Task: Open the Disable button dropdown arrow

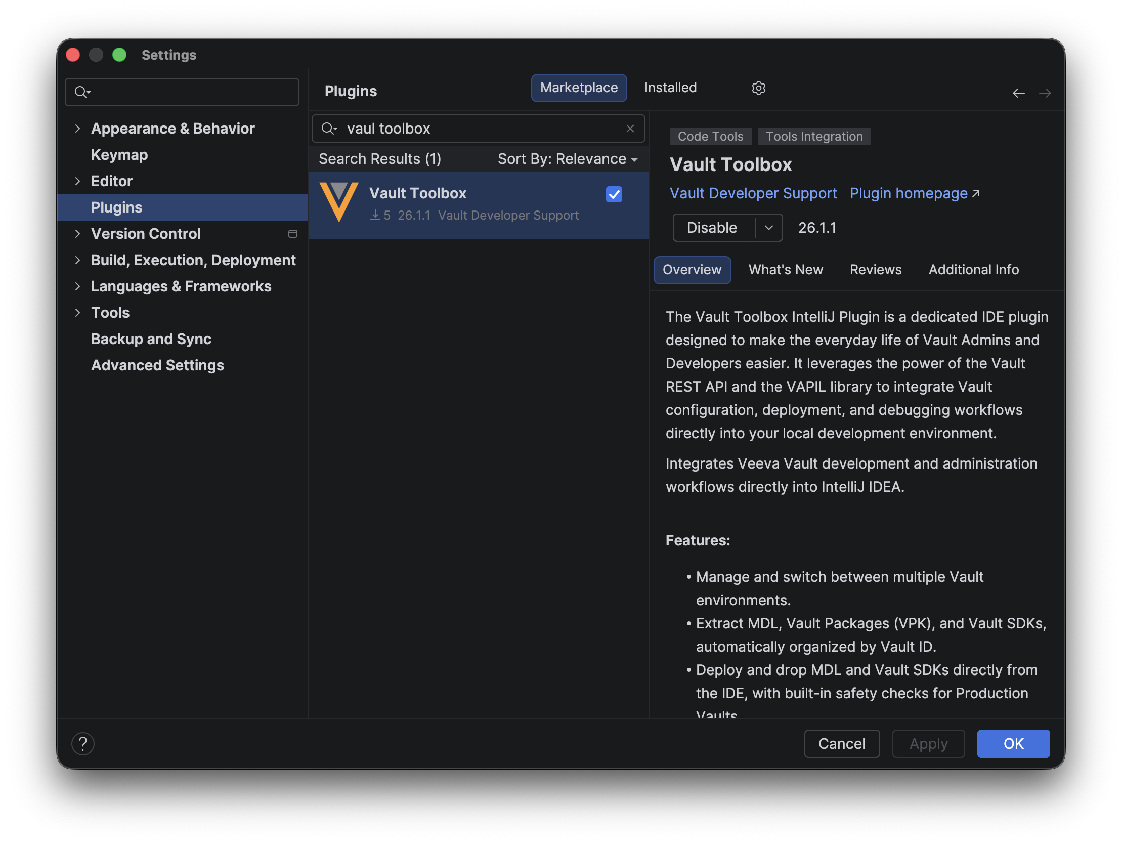Action: click(768, 228)
